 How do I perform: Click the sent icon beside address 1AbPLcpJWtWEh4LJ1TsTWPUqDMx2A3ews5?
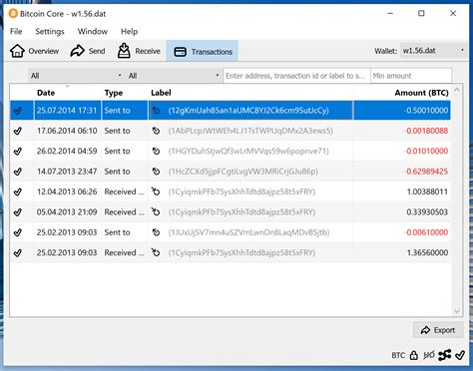[156, 131]
